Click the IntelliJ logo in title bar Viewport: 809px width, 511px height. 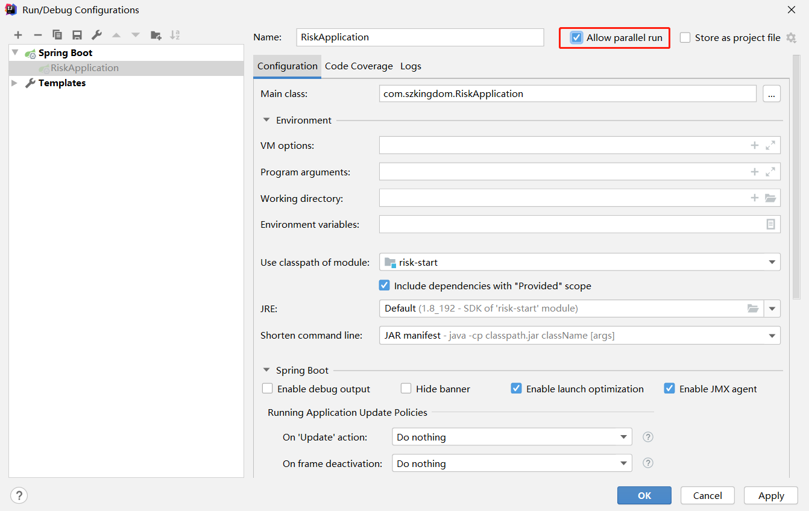[x=11, y=10]
